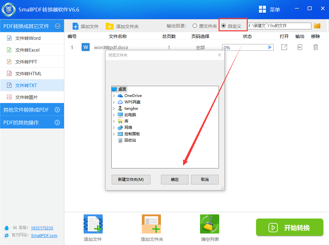329x245 pixels.
Task: Click the 输出 folder icon for row 1
Action: tap(300, 47)
